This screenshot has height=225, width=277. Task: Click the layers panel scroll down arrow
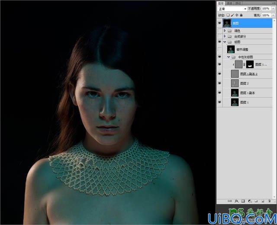coord(274,197)
